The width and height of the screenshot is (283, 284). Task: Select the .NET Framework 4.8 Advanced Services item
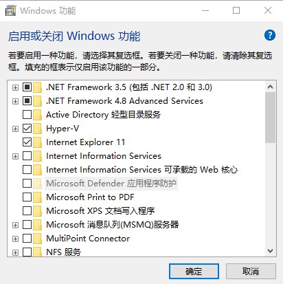(124, 101)
